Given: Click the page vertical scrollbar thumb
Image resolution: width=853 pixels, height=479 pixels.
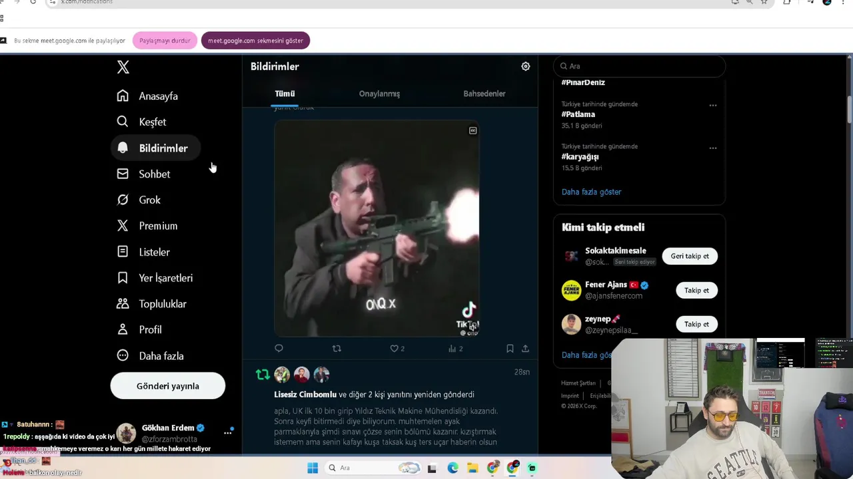Looking at the screenshot, I should [849, 110].
